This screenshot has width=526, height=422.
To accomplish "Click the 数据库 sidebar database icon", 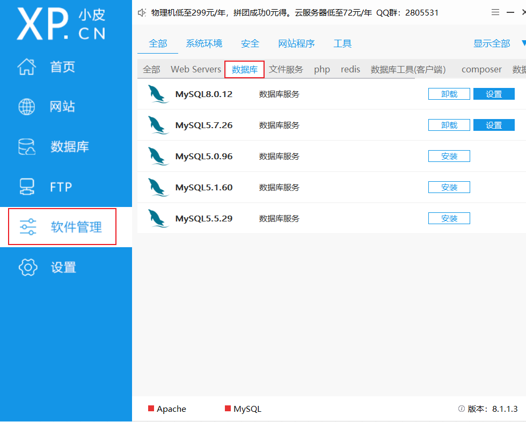I will tap(27, 147).
